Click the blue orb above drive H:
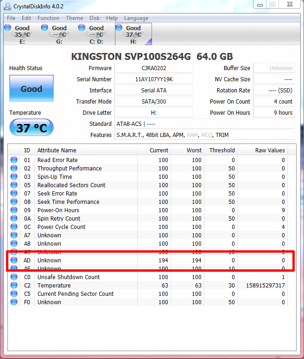The width and height of the screenshot is (304, 359). click(119, 27)
